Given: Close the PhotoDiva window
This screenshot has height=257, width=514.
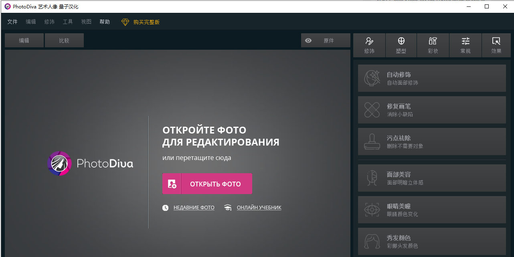Looking at the screenshot, I should 505,6.
